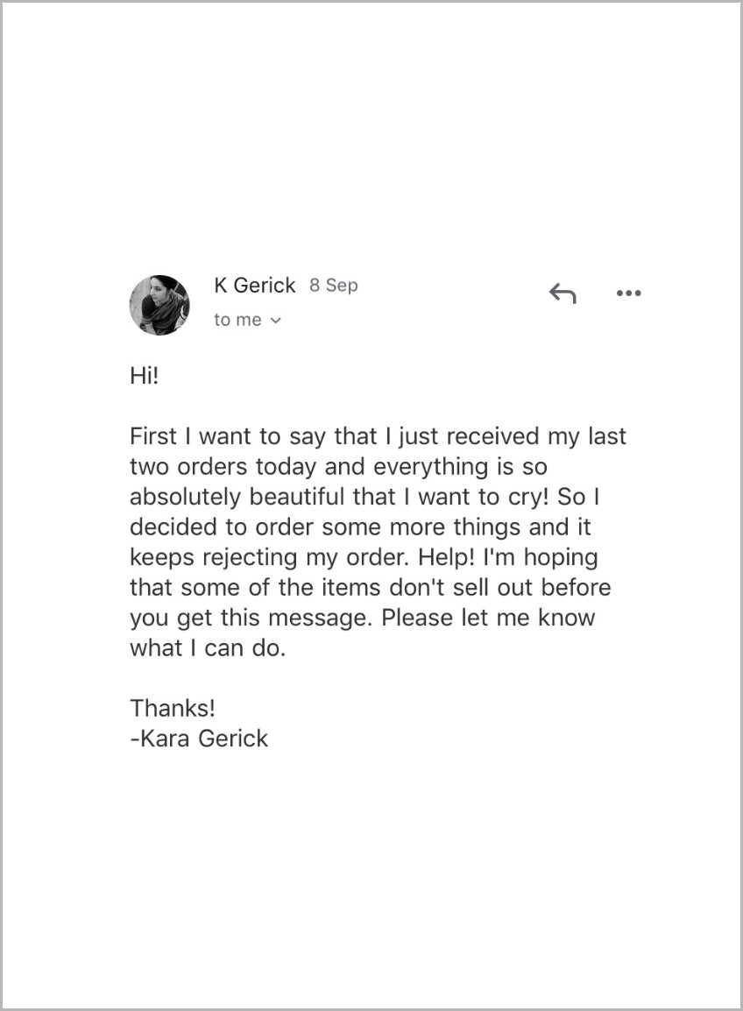The width and height of the screenshot is (743, 1011).
Task: Select the line starting "absolutely beautiful"
Action: (365, 497)
